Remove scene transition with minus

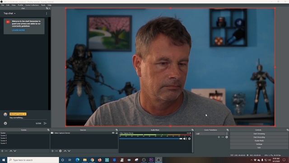(x=223, y=137)
